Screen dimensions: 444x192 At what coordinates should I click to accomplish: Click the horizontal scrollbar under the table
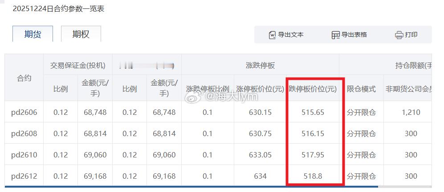click(x=191, y=186)
